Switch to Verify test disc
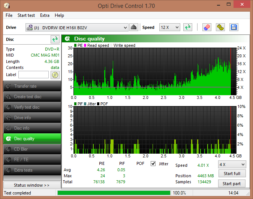This screenshot has height=199, width=253. pyautogui.click(x=32, y=107)
